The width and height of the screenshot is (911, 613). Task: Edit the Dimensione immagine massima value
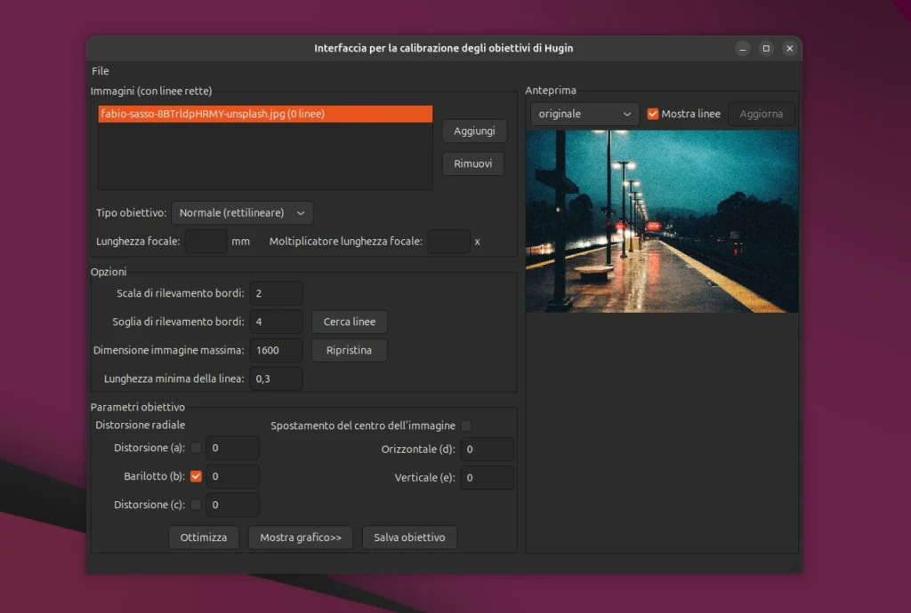coord(276,349)
